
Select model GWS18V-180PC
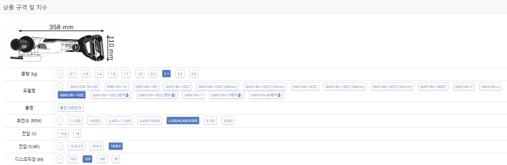[x=433, y=87]
